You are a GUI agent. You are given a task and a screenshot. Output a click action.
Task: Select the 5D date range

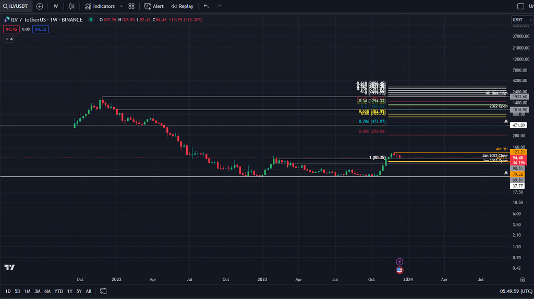[x=17, y=291]
